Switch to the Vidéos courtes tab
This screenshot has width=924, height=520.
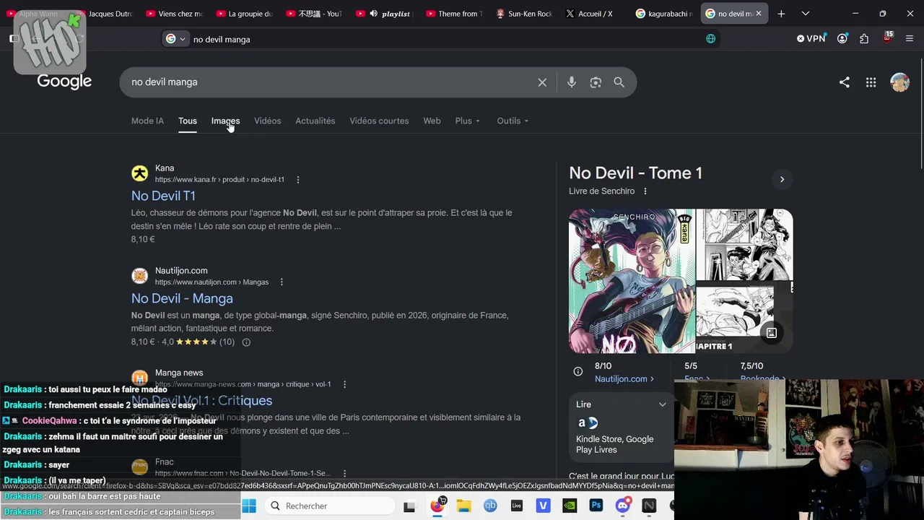tap(379, 121)
